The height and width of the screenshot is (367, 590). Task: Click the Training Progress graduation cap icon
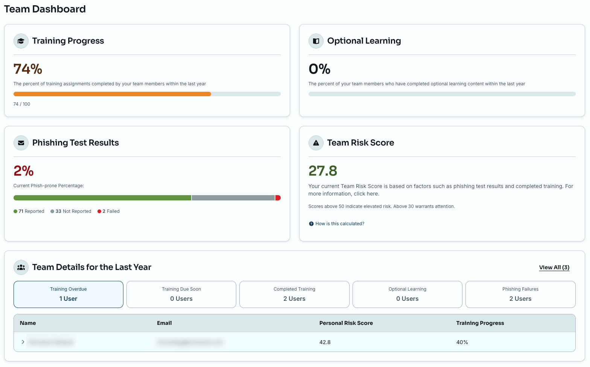click(21, 41)
